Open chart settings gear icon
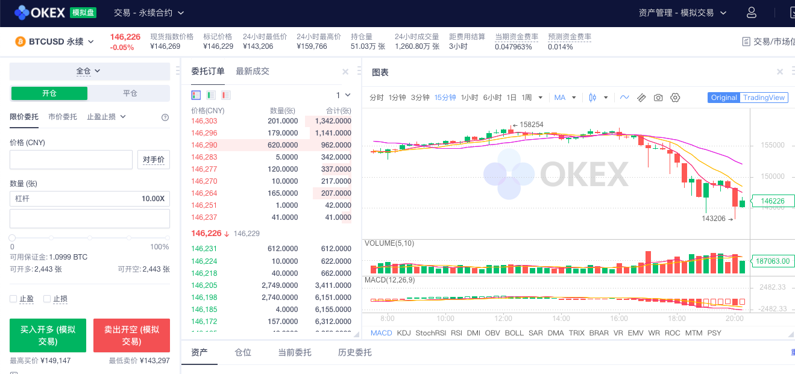 [675, 98]
